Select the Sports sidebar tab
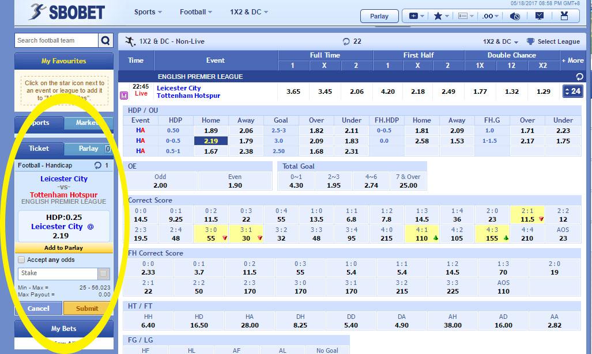This screenshot has height=354, width=592. pos(39,123)
